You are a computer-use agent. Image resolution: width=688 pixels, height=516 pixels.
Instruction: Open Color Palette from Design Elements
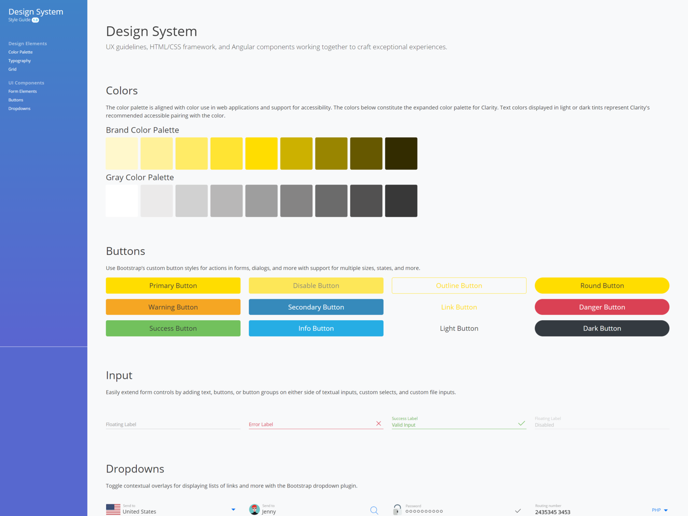pyautogui.click(x=20, y=52)
